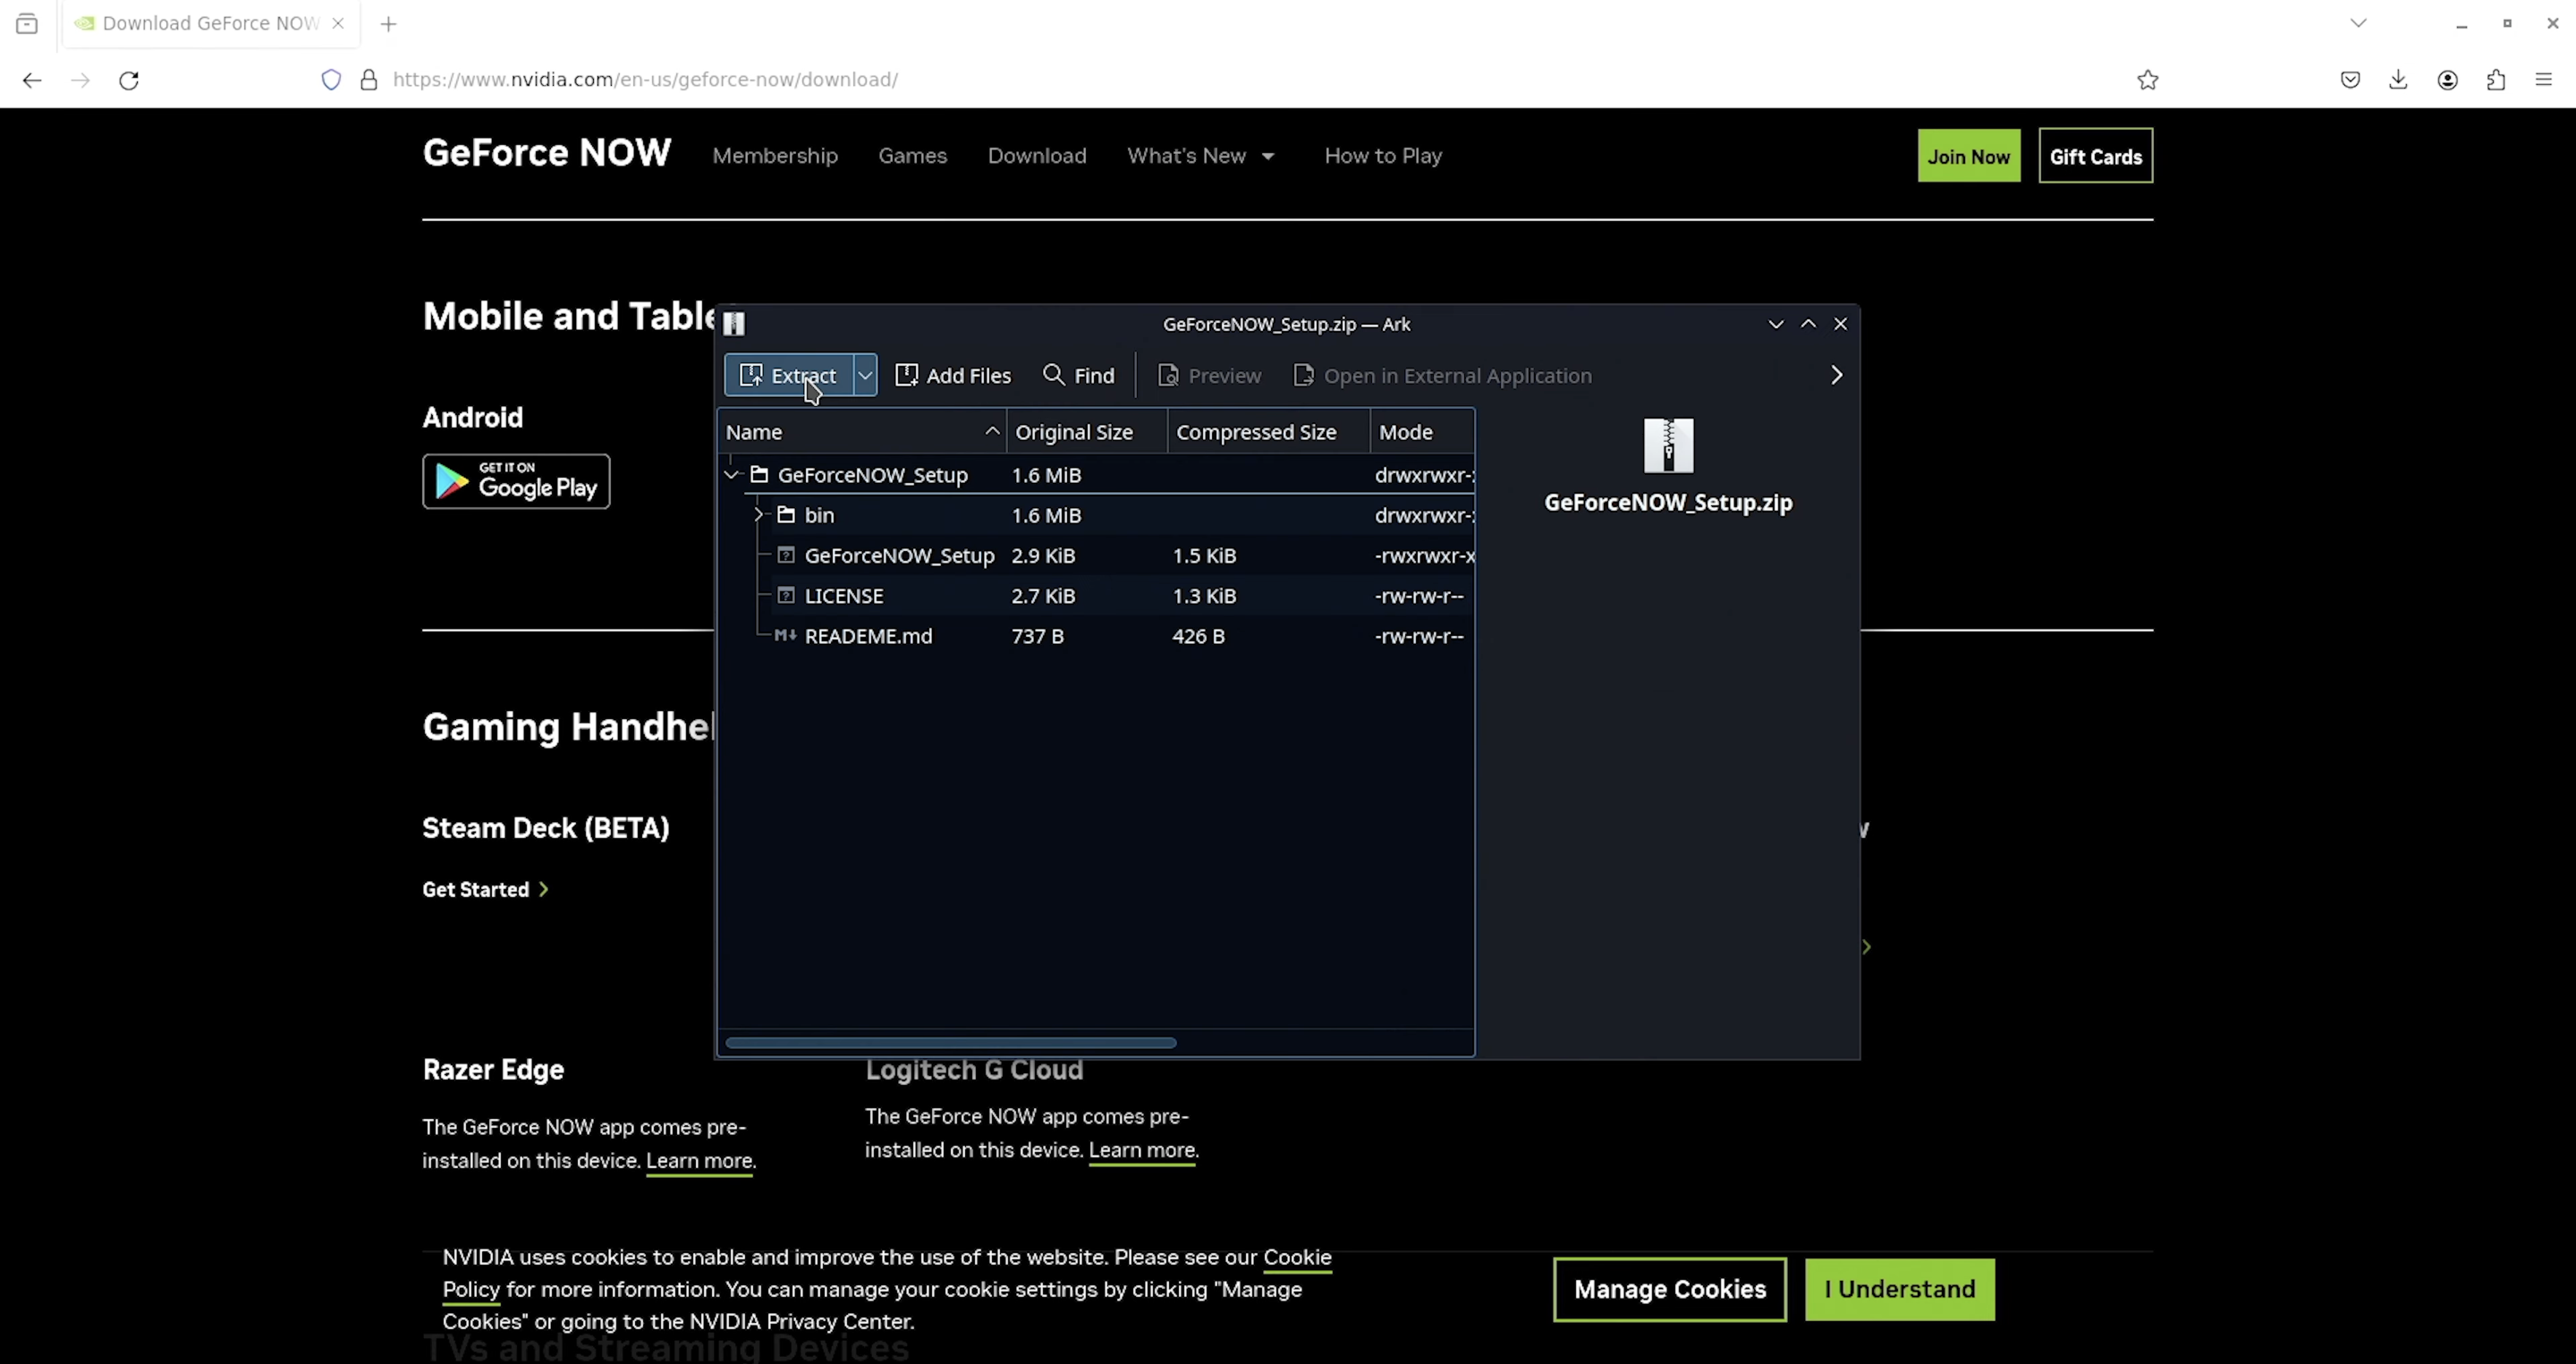Click the Firefox account icon
Screen dimensions: 2576x1364
pyautogui.click(x=2448, y=79)
